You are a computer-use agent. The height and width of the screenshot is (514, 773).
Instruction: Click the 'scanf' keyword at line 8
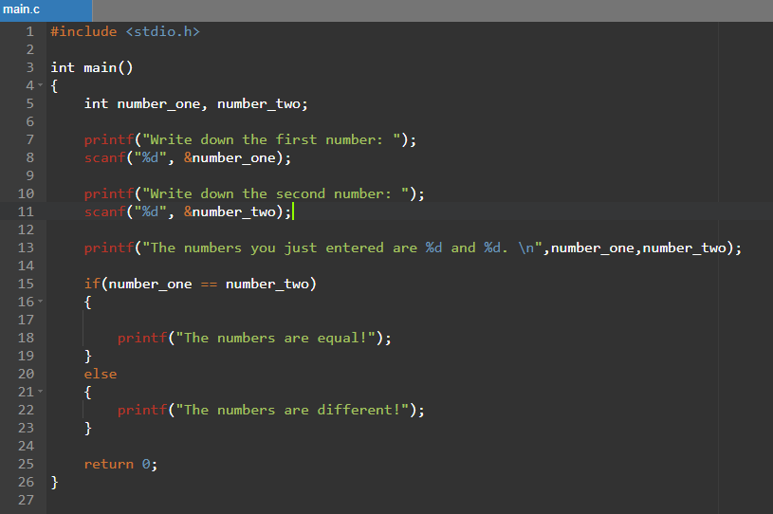click(x=104, y=157)
